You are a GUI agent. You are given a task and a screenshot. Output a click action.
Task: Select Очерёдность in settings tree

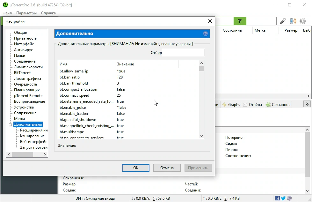point(25,84)
